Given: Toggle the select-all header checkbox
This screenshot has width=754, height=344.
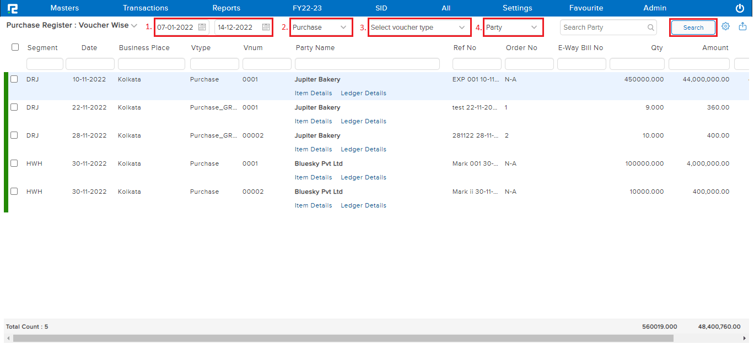Looking at the screenshot, I should pyautogui.click(x=15, y=47).
